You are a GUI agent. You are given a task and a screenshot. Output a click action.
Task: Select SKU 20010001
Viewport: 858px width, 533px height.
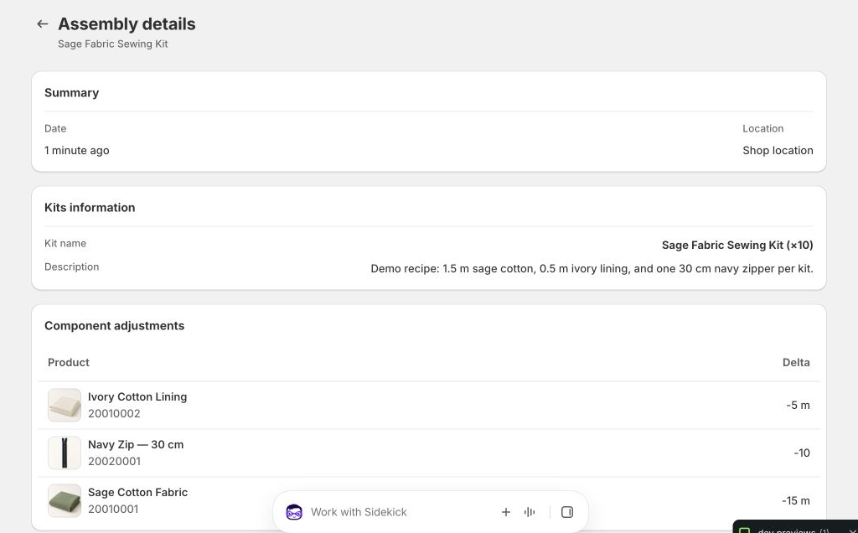113,509
